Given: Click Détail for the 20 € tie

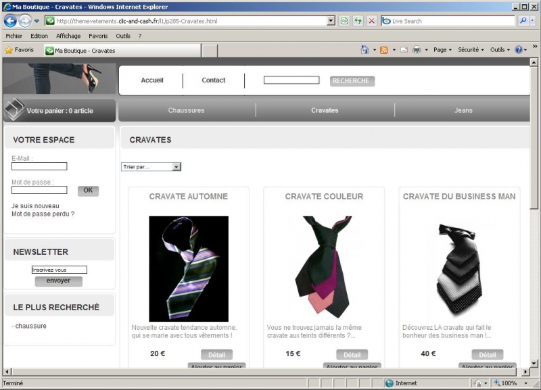Looking at the screenshot, I should [216, 355].
